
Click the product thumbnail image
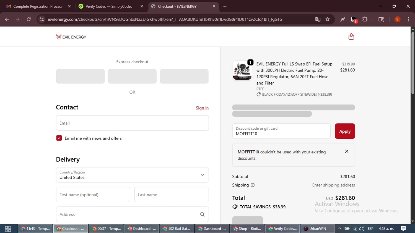(242, 71)
